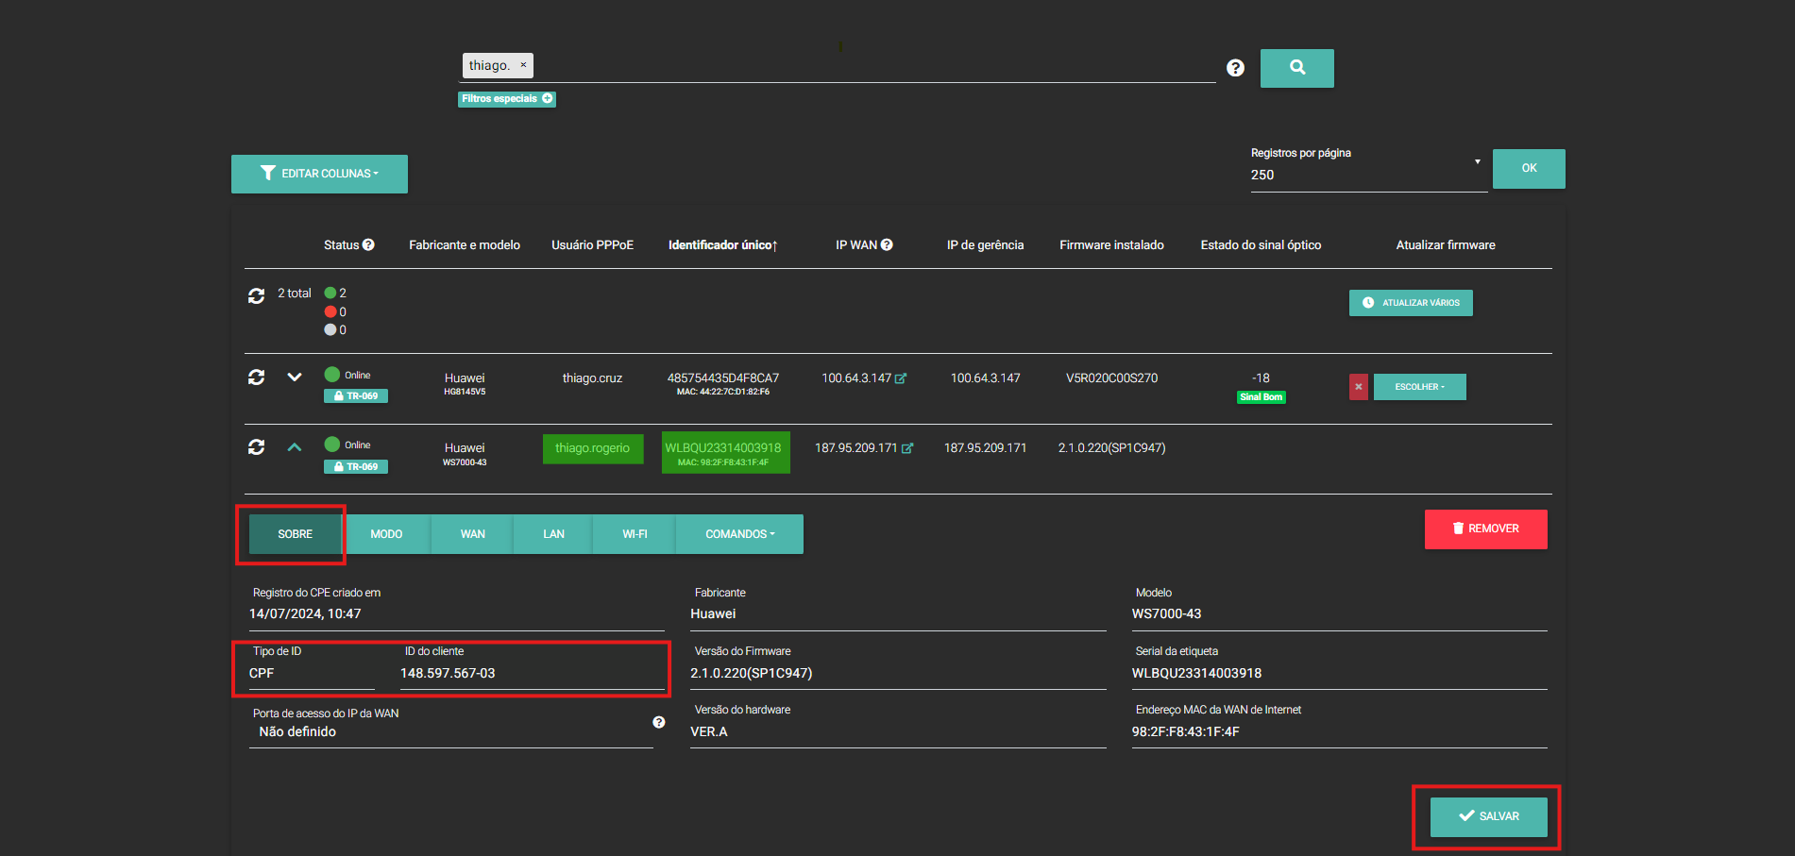1795x856 pixels.
Task: Refresh all devices in the total row
Action: pos(256,295)
